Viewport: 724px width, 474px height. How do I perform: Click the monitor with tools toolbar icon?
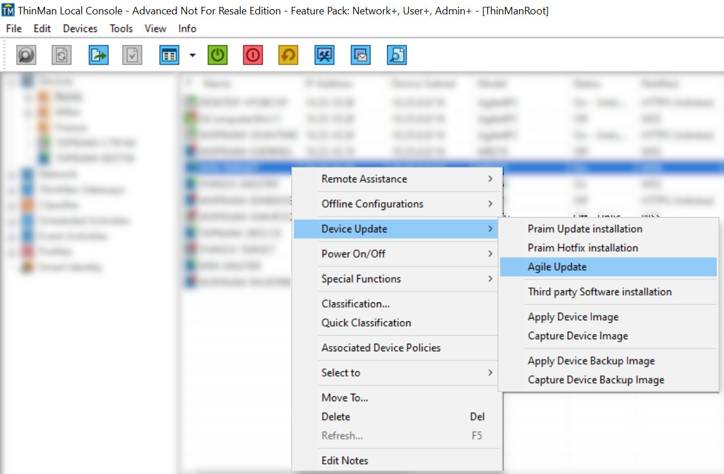click(x=325, y=55)
